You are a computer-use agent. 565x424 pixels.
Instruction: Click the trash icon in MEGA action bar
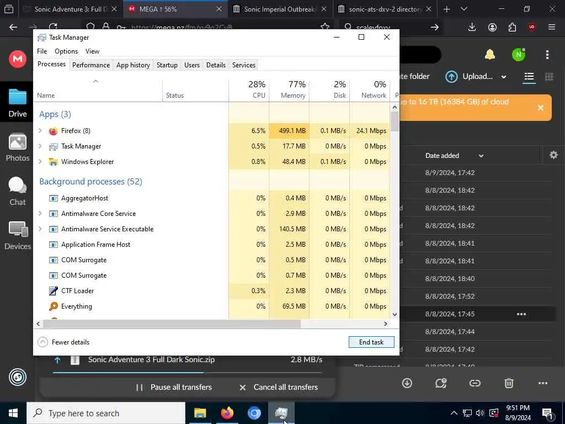508,383
